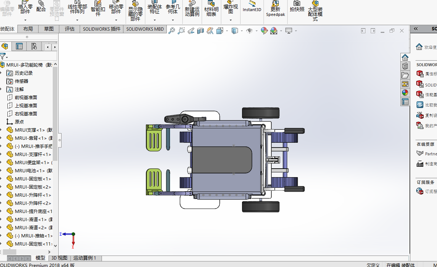The image size is (437, 267).
Task: Open the Bill of Materials (材料明细表) tool
Action: coord(211,9)
